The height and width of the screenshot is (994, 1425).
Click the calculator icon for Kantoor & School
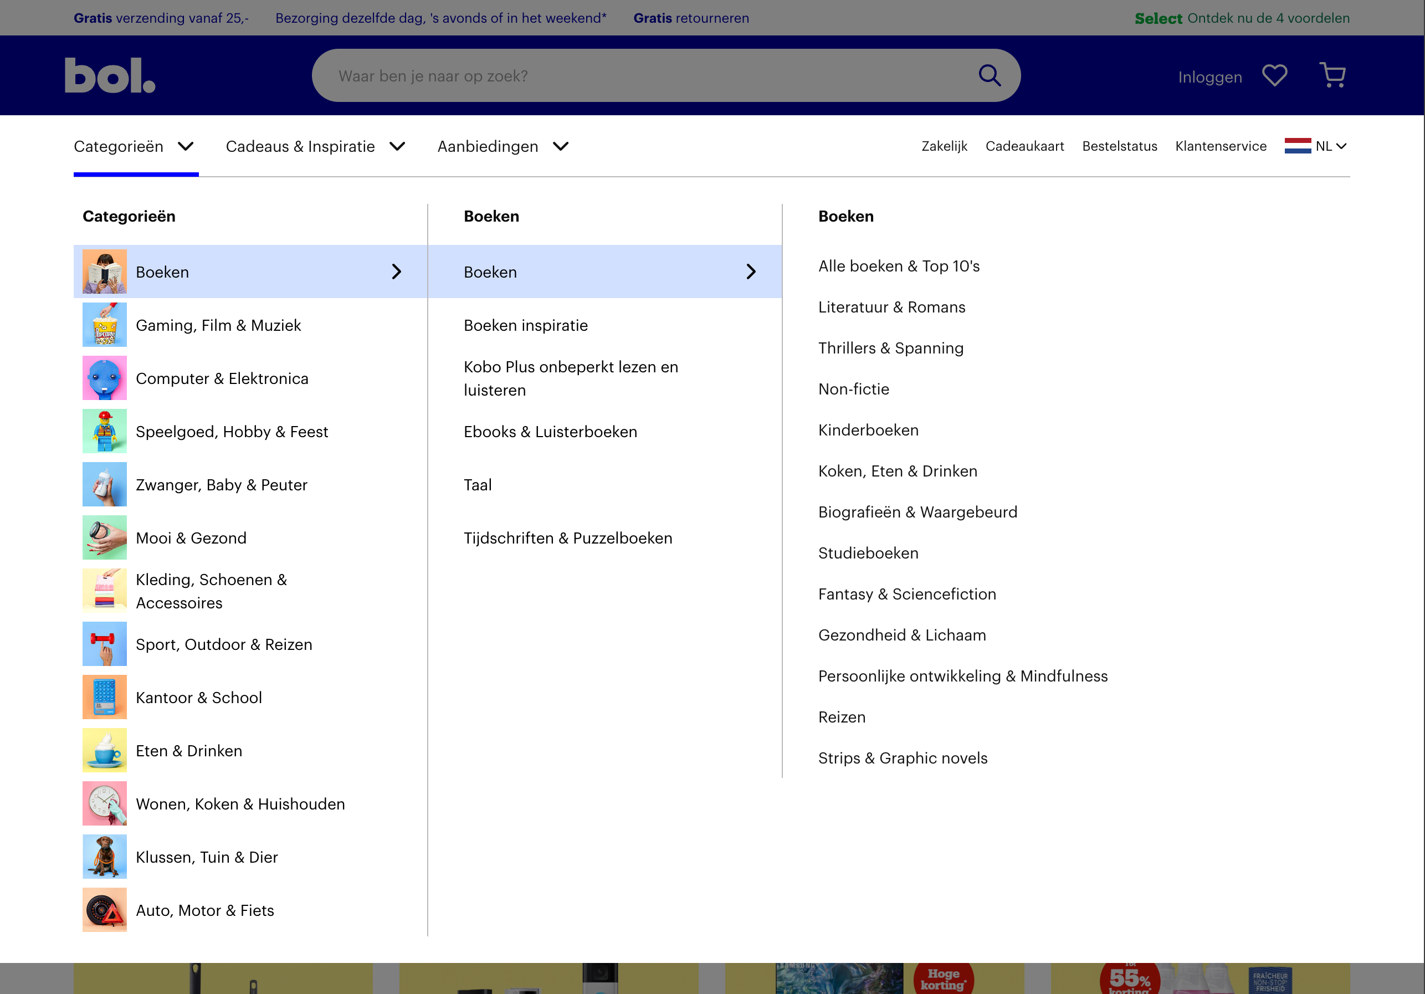tap(104, 696)
